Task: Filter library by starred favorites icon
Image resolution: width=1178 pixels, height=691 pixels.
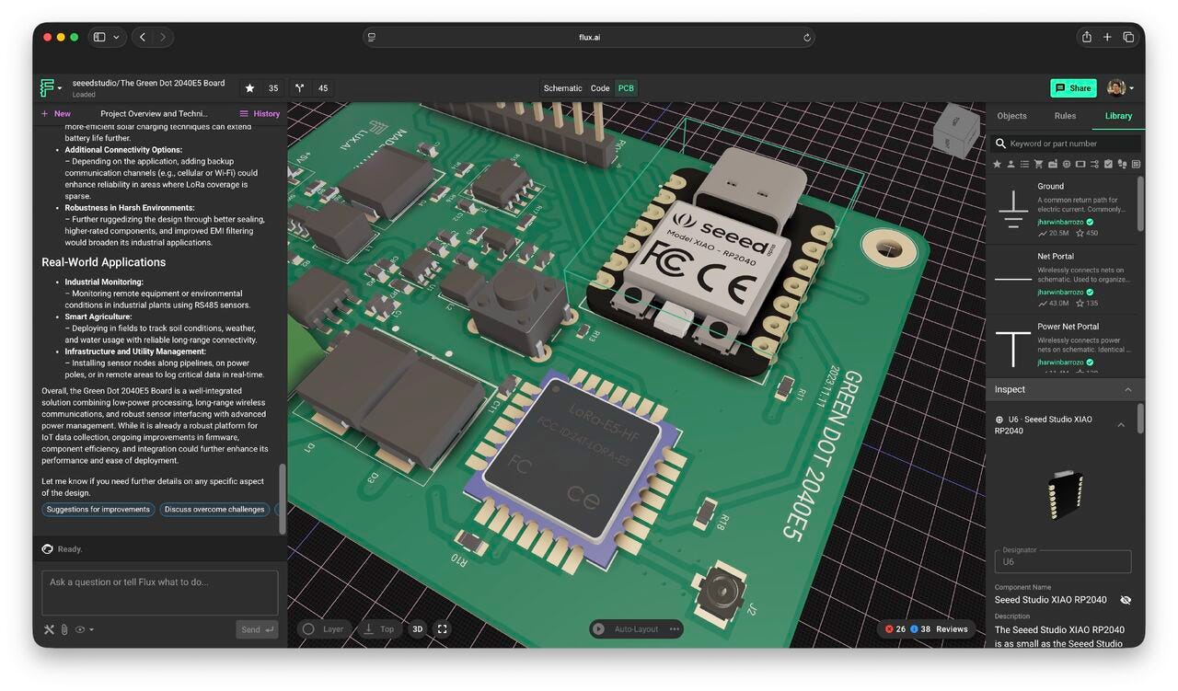Action: pos(997,164)
